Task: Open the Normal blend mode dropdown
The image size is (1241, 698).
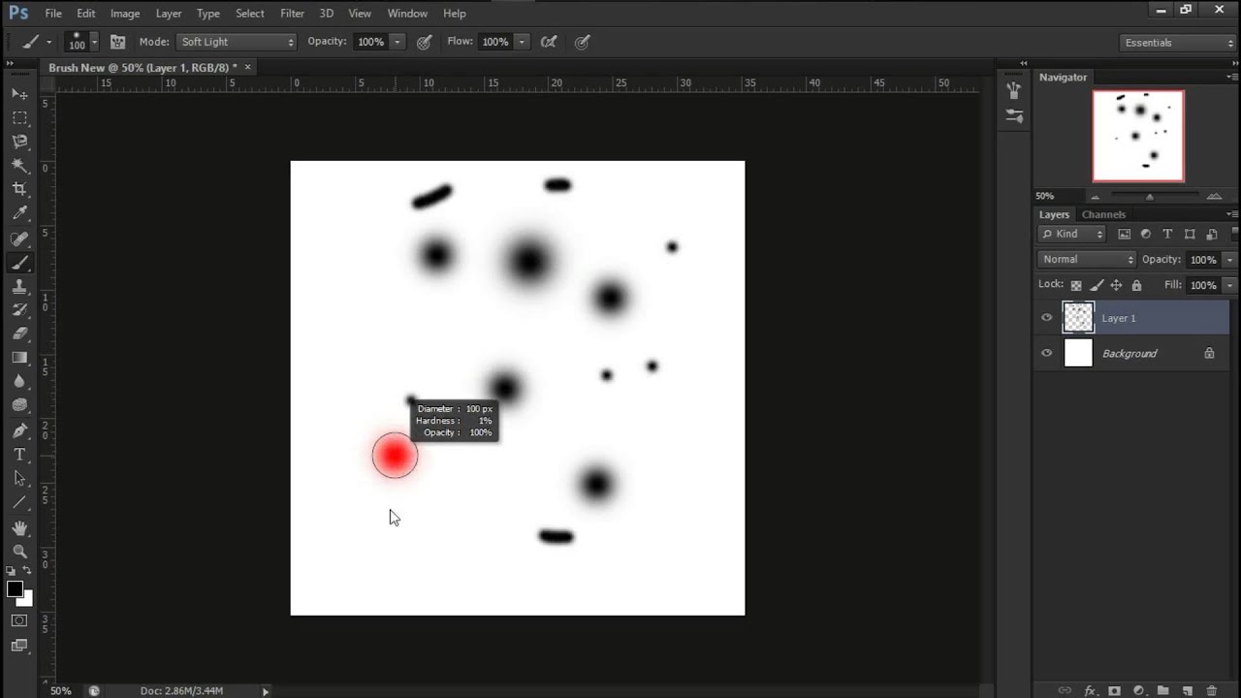Action: 1087,260
